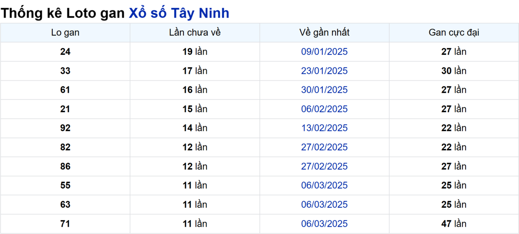Click 27 lần maximum in row 86
The image size is (519, 234).
454,166
